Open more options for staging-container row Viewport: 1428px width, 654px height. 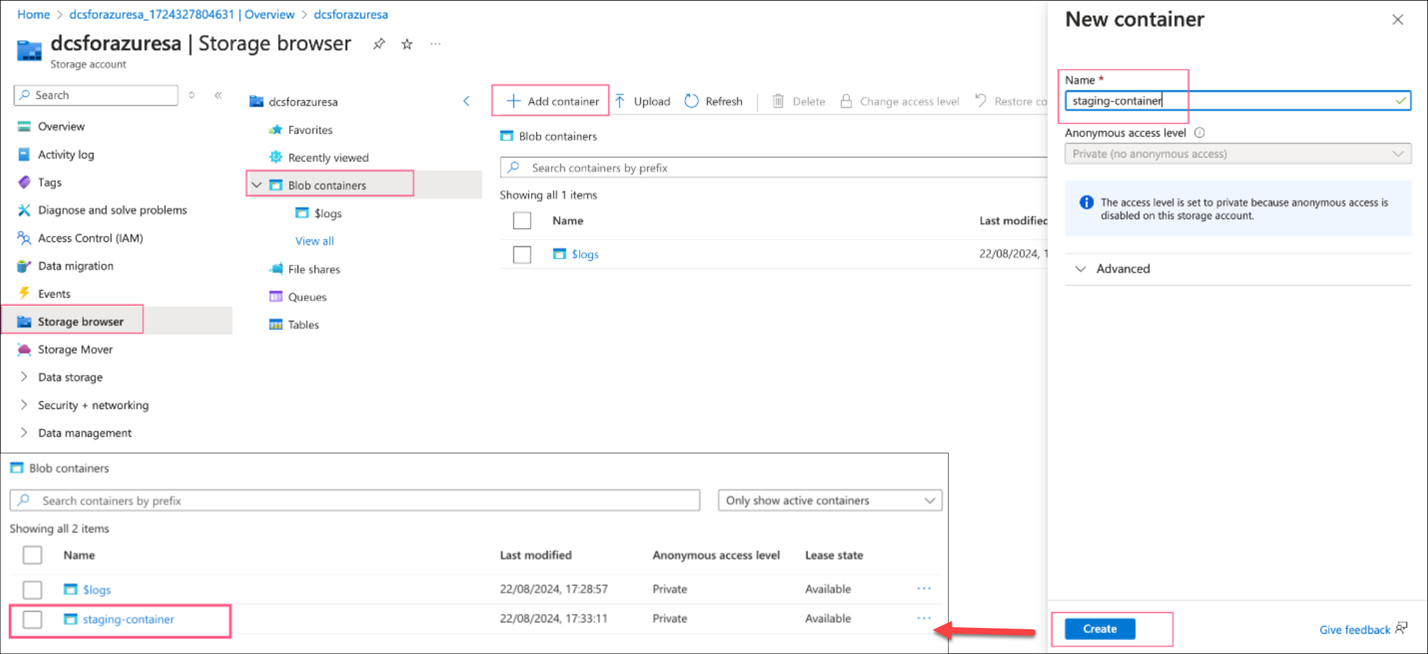(x=924, y=618)
